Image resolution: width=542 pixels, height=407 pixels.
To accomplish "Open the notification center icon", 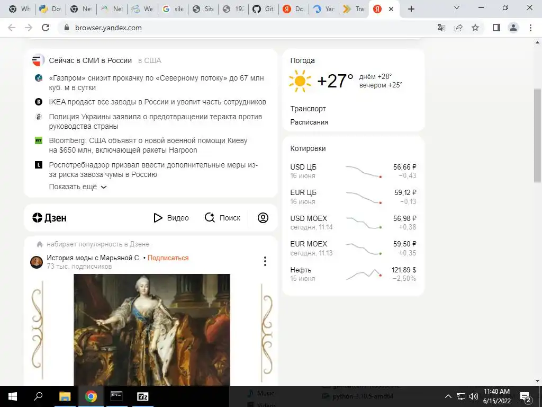I will pos(525,396).
